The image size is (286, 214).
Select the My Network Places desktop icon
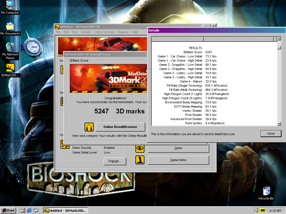click(10, 51)
